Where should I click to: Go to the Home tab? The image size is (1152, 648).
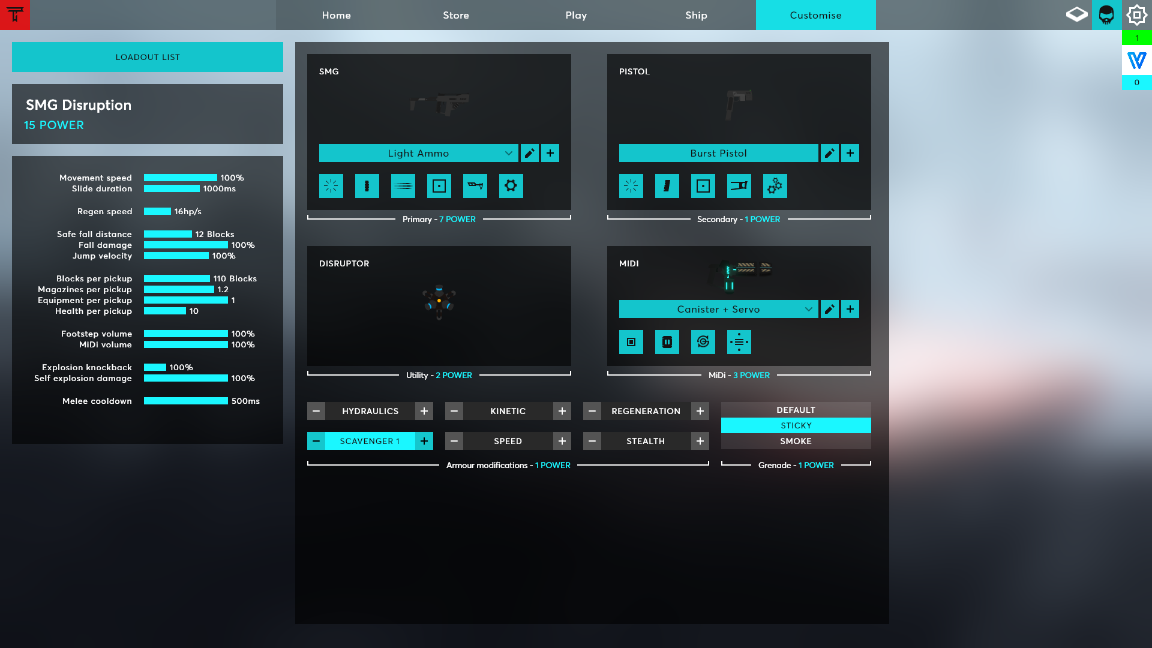click(x=336, y=15)
